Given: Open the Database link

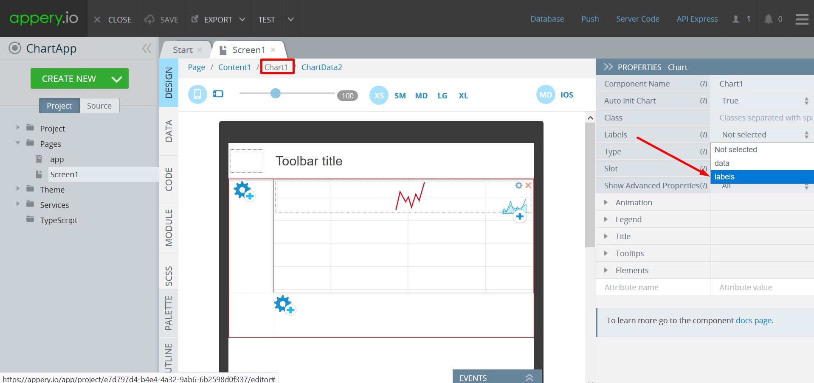Looking at the screenshot, I should 547,19.
